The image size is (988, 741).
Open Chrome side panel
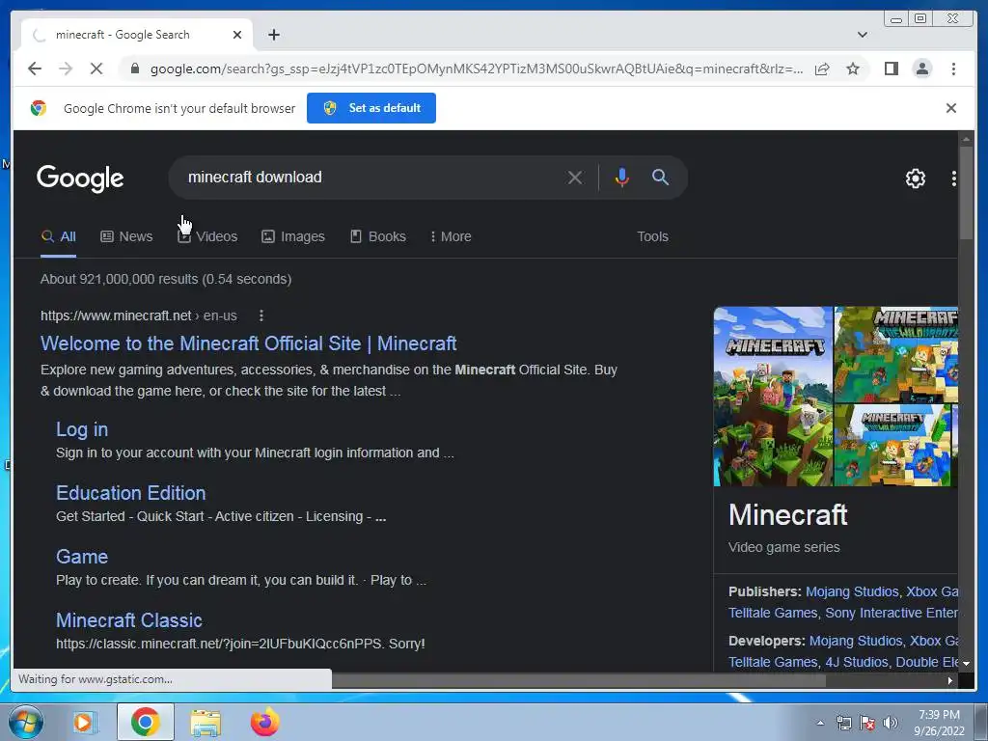[x=891, y=69]
